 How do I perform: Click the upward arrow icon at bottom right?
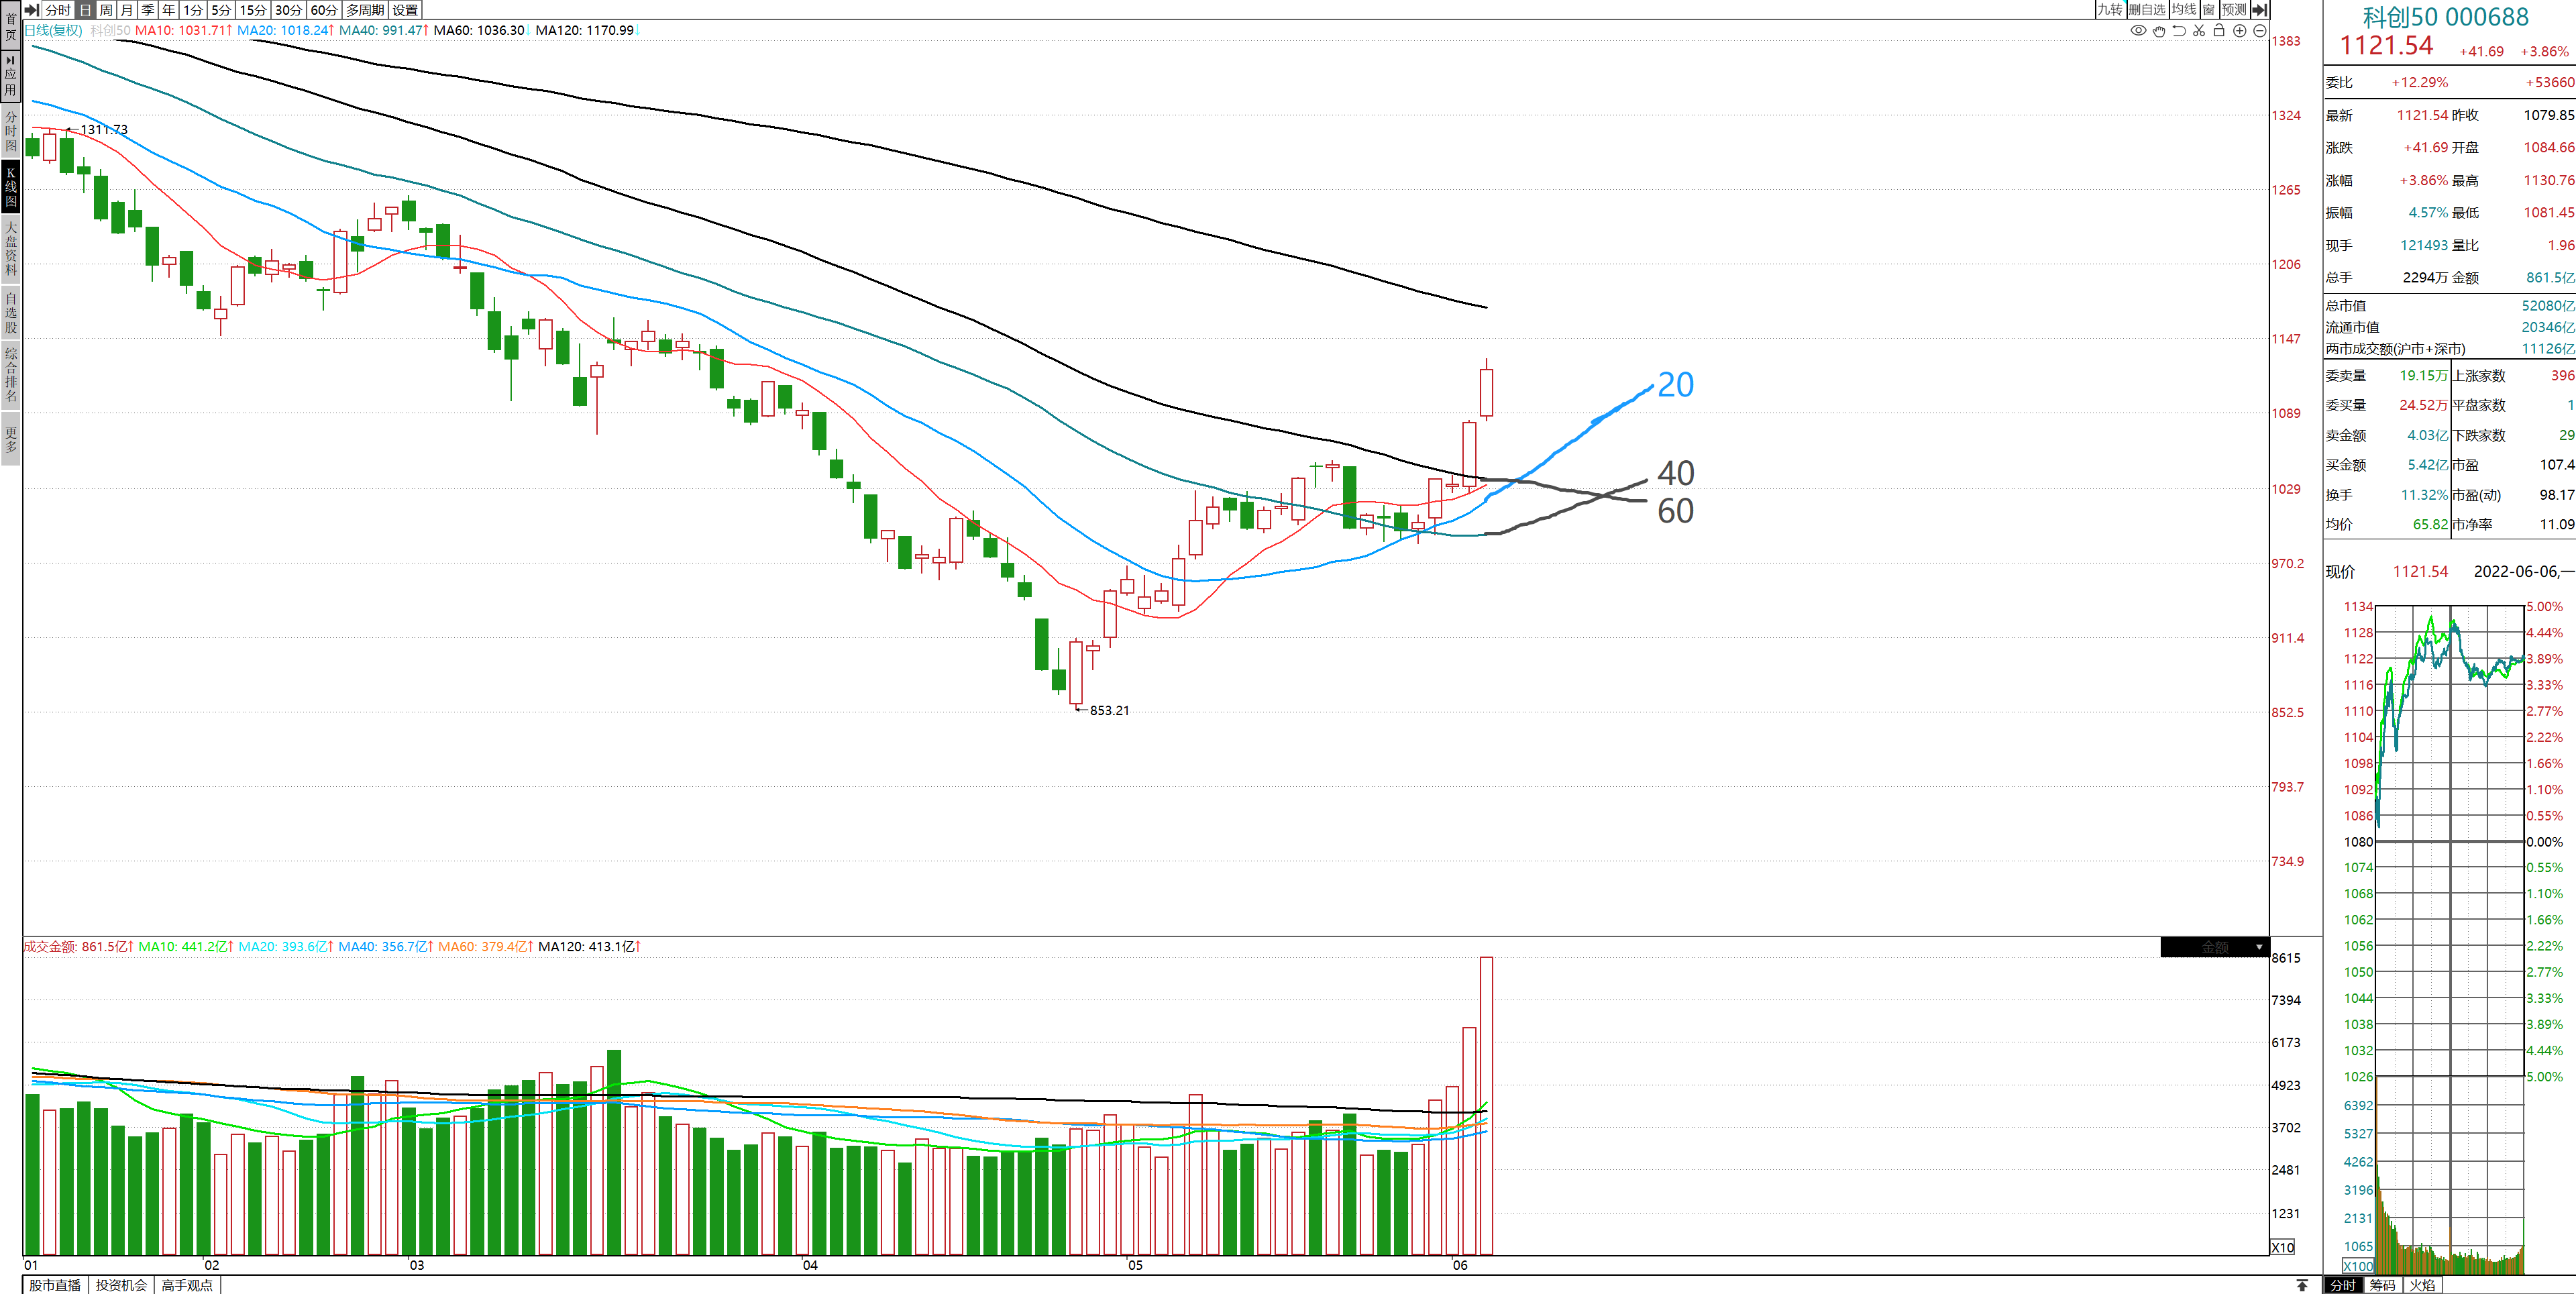pos(2302,1285)
